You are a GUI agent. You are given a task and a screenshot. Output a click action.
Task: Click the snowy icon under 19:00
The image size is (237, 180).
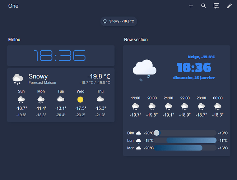(x=135, y=107)
